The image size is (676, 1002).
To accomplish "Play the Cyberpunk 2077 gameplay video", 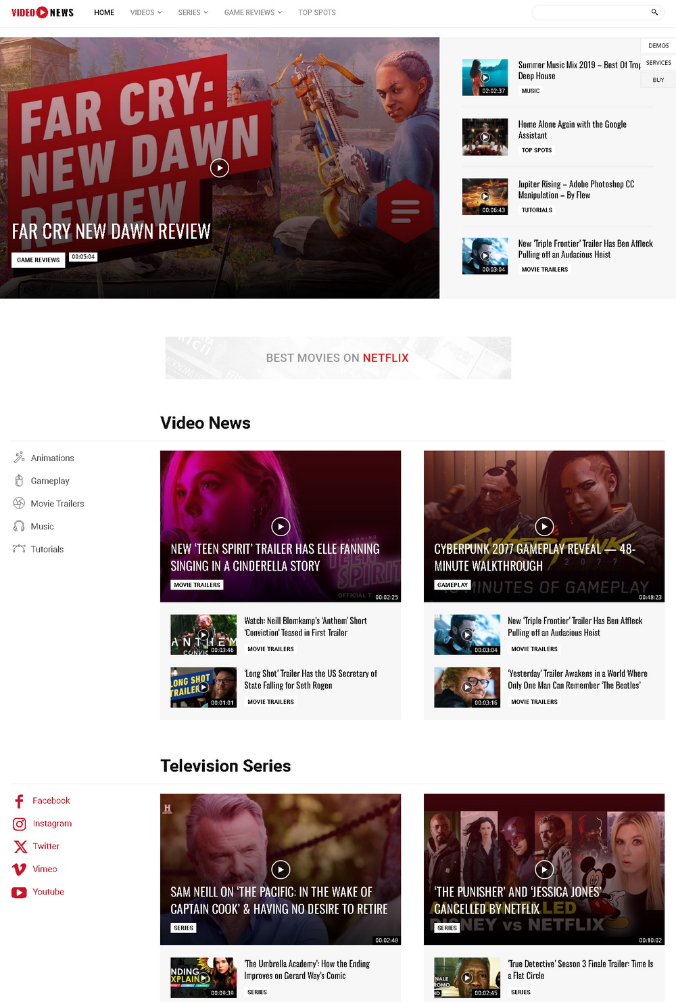I will (x=544, y=526).
